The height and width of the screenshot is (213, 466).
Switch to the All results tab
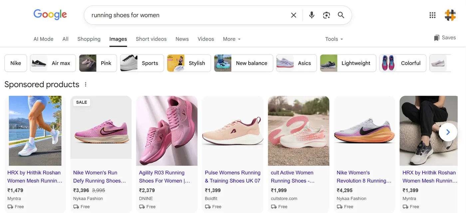(x=66, y=39)
